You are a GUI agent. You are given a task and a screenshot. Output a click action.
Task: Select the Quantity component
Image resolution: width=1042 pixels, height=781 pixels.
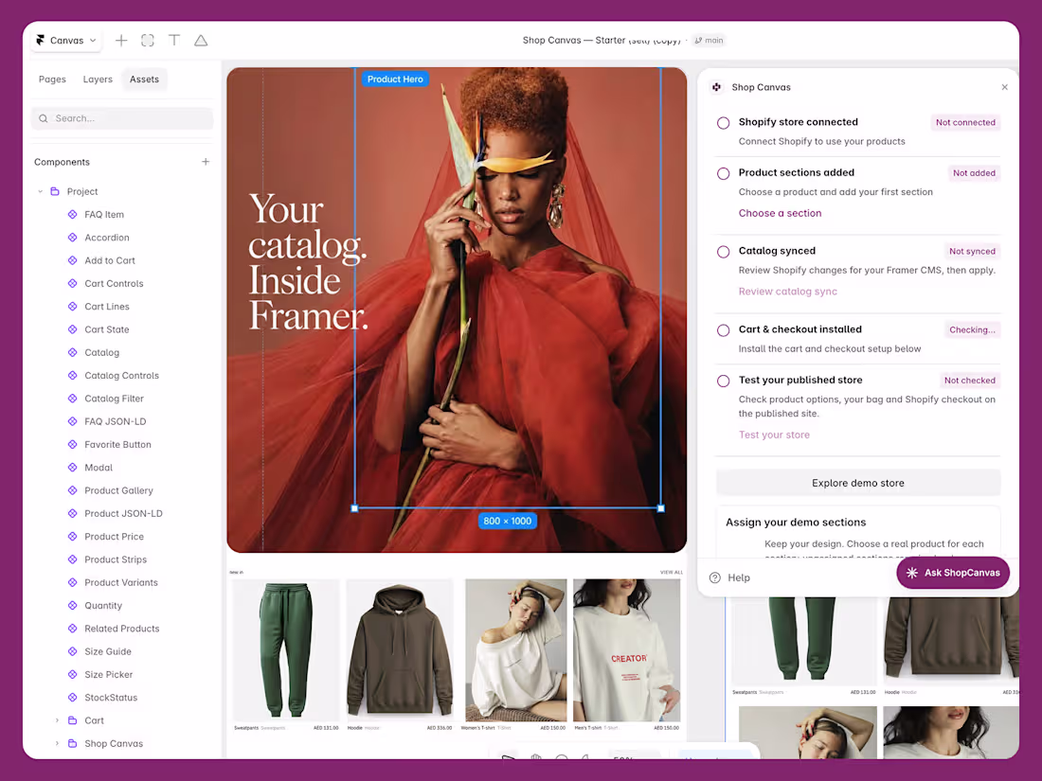[103, 606]
